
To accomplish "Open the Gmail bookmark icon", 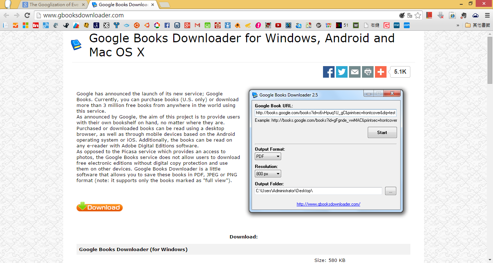I will click(197, 25).
